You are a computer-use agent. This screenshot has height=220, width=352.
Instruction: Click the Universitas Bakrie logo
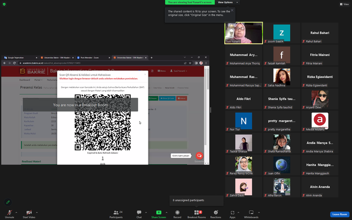[x=32, y=71]
